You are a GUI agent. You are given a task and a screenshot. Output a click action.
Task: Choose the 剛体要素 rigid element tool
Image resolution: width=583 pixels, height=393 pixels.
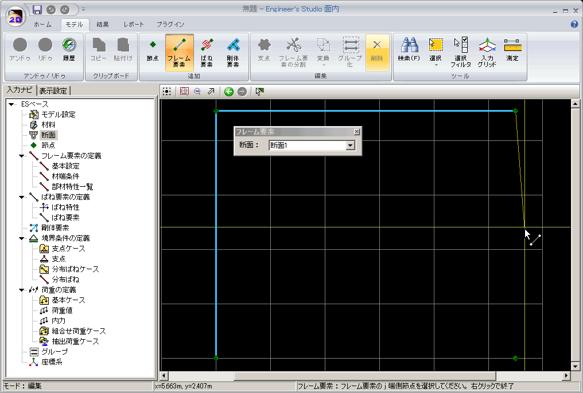[x=233, y=52]
